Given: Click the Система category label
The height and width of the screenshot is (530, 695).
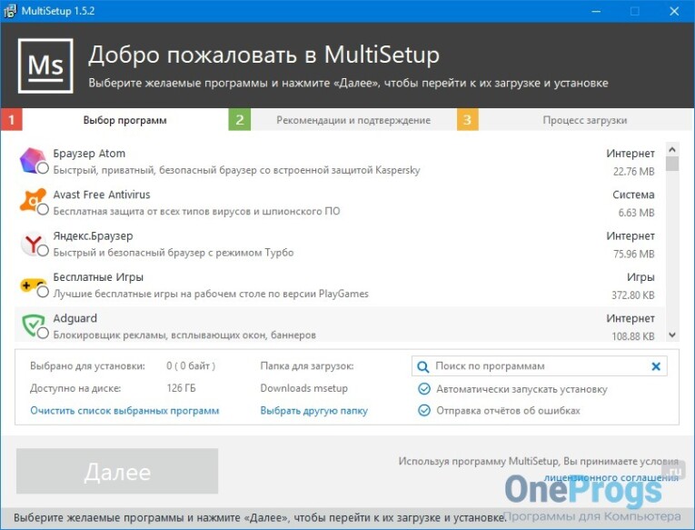Looking at the screenshot, I should (x=633, y=195).
